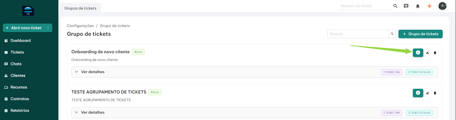The height and width of the screenshot is (120, 456).
Task: Delete the Onboarding de novo cliente group
Action: (435, 53)
